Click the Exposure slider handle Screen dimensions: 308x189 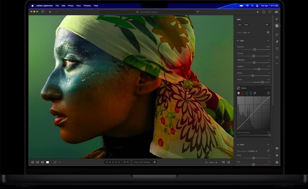(255, 50)
